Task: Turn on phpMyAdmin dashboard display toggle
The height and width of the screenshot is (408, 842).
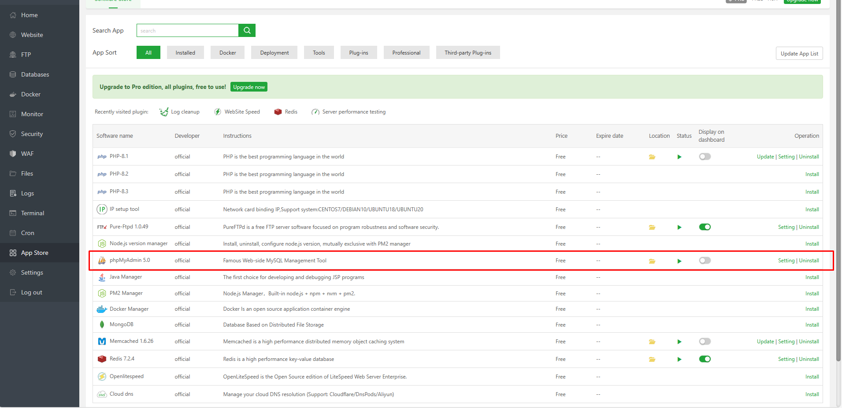Action: pyautogui.click(x=705, y=261)
